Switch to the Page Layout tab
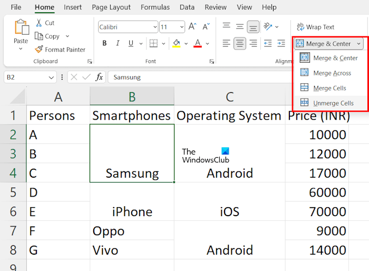 (111, 7)
